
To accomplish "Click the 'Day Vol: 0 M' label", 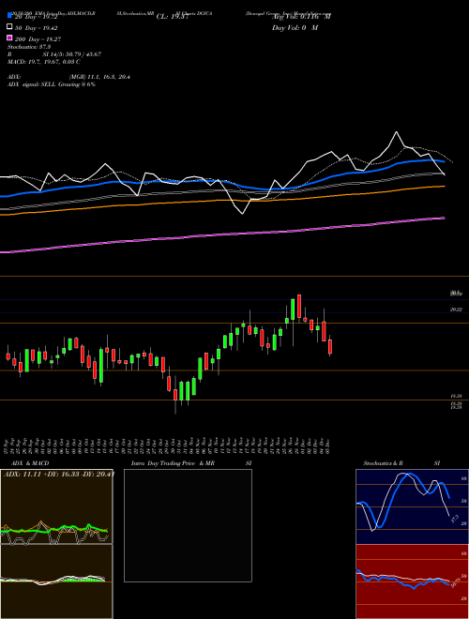I will (x=295, y=28).
